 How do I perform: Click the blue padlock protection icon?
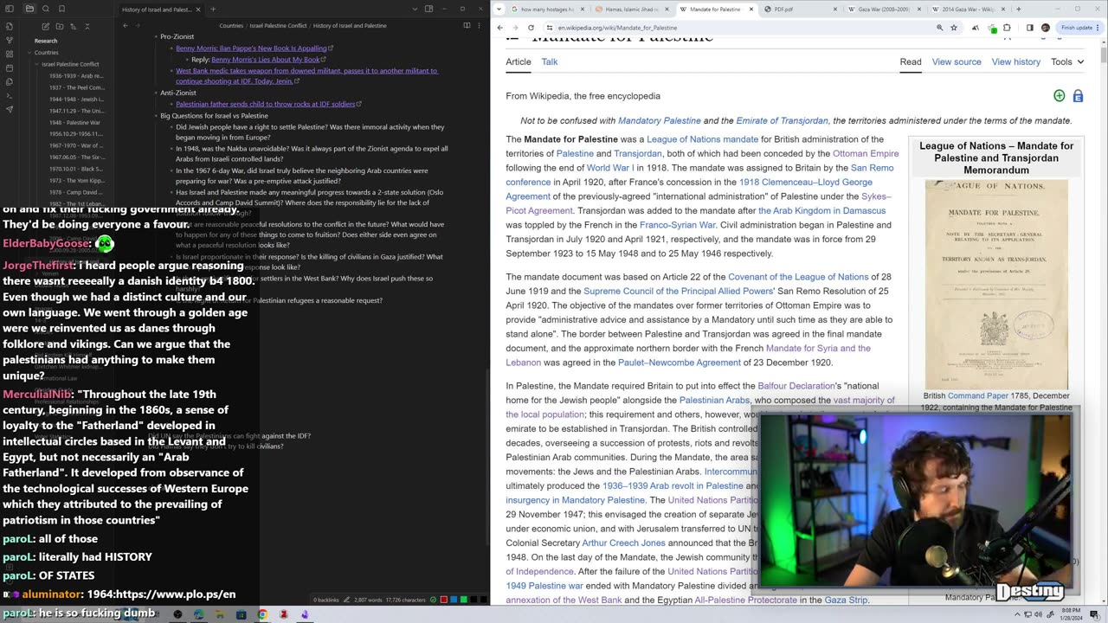[1078, 96]
